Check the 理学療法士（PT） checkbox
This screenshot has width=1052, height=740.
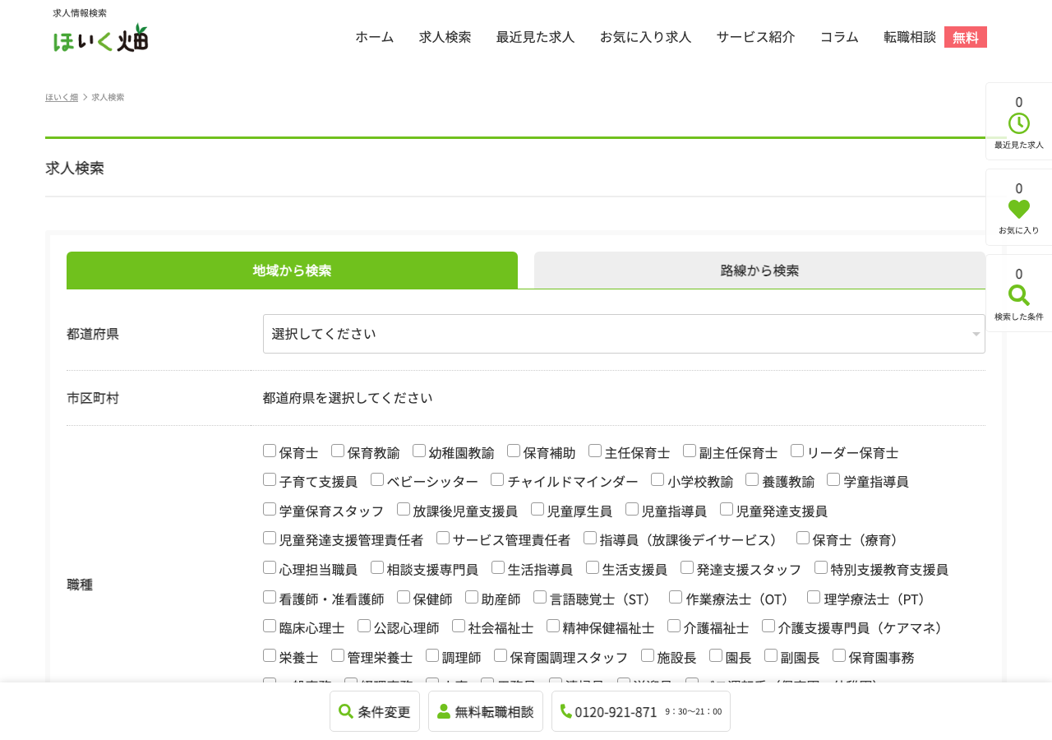(814, 597)
